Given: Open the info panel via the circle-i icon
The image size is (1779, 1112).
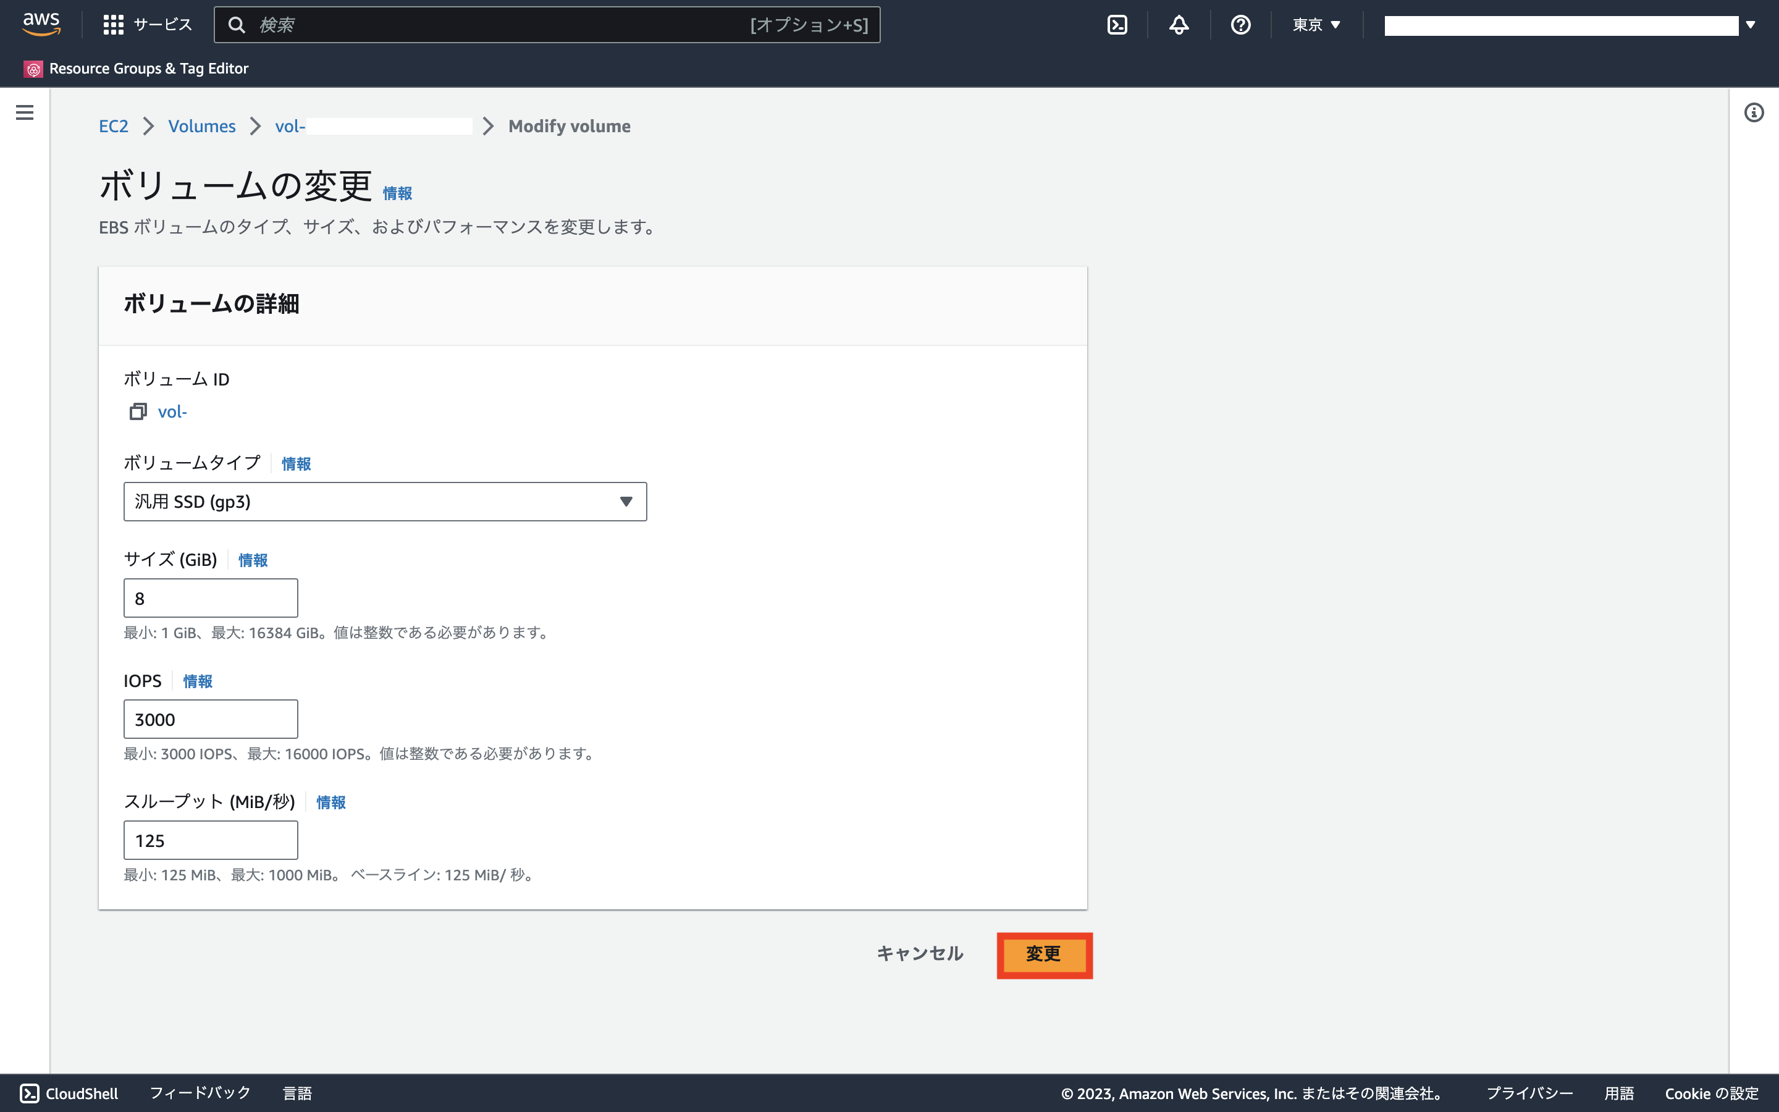Looking at the screenshot, I should (1756, 112).
